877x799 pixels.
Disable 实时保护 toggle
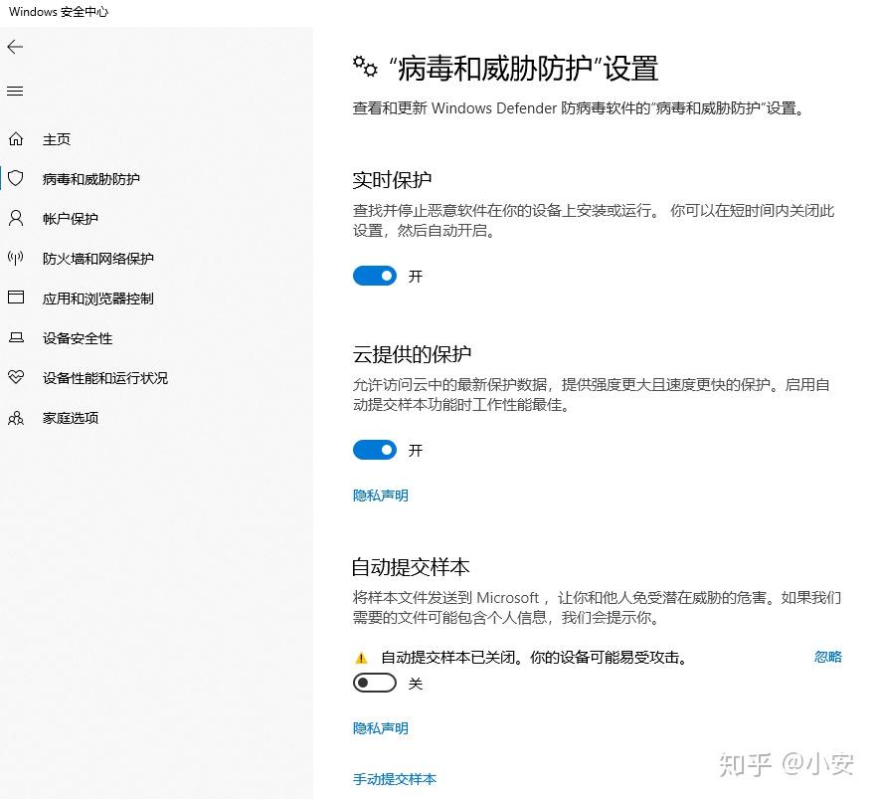pyautogui.click(x=375, y=276)
